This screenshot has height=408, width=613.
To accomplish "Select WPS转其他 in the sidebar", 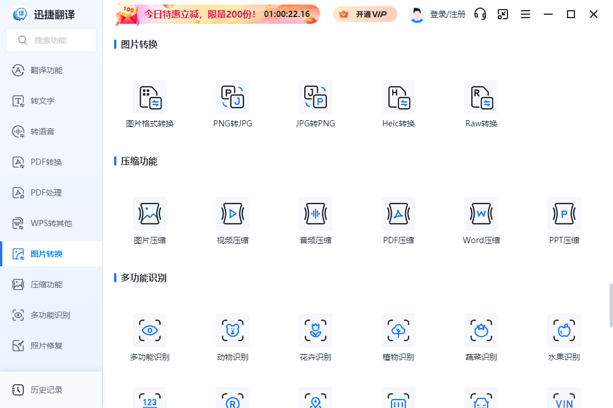I will pos(51,223).
